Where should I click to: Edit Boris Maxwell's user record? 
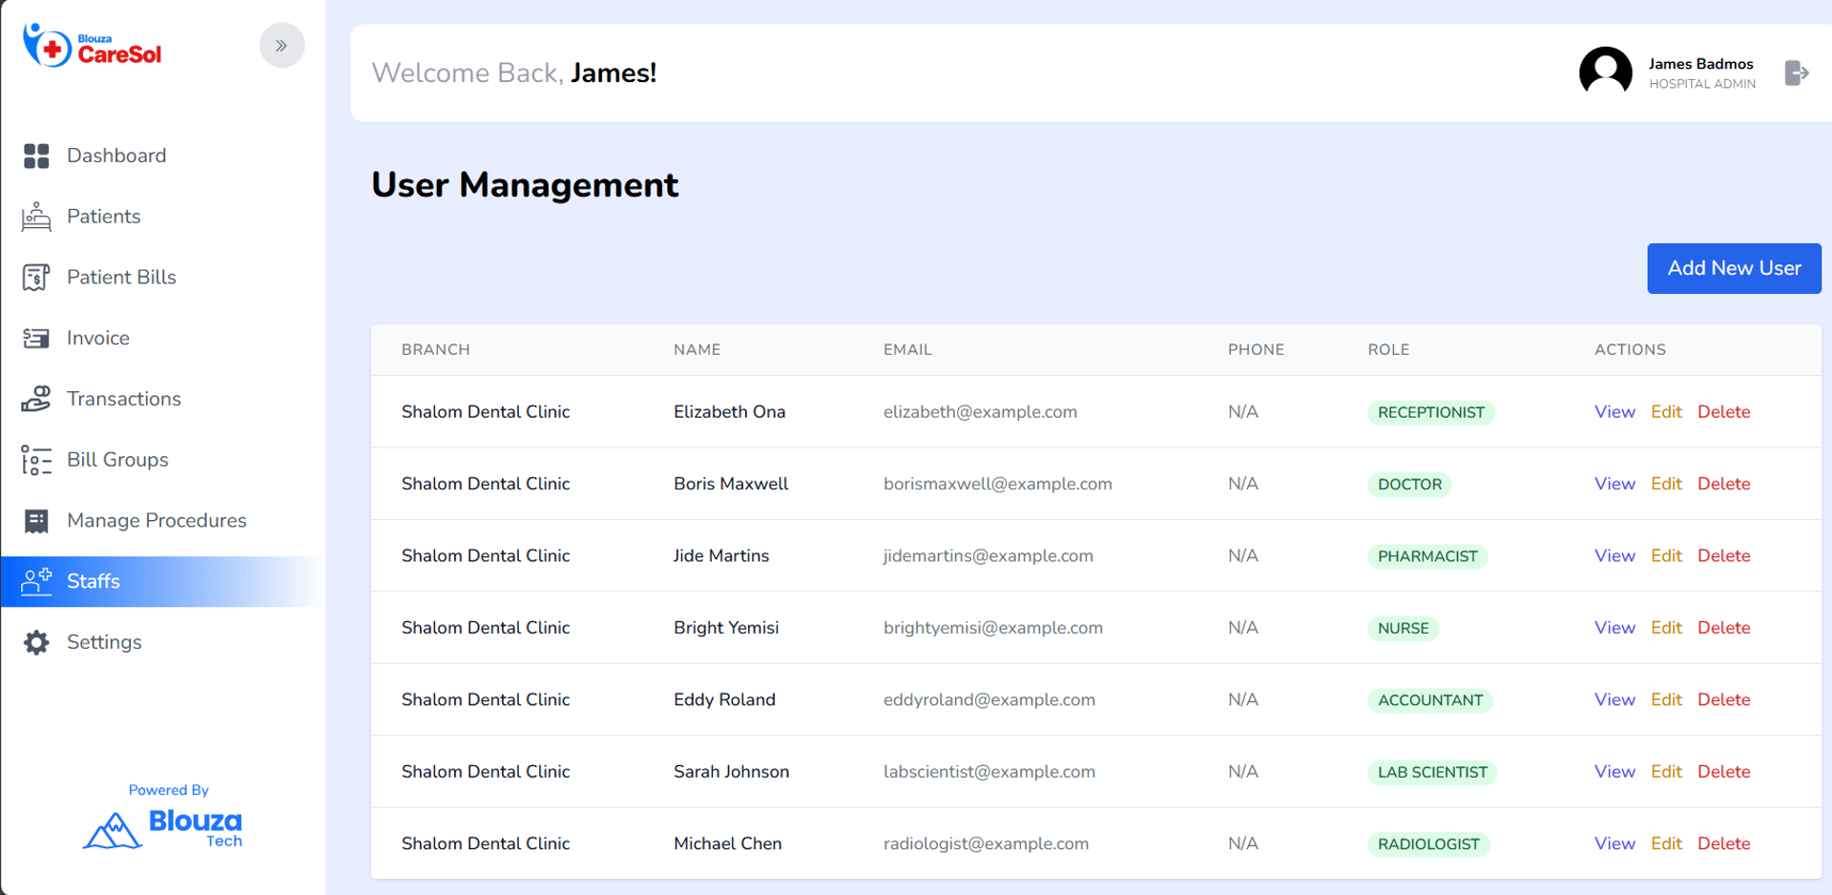click(x=1666, y=484)
